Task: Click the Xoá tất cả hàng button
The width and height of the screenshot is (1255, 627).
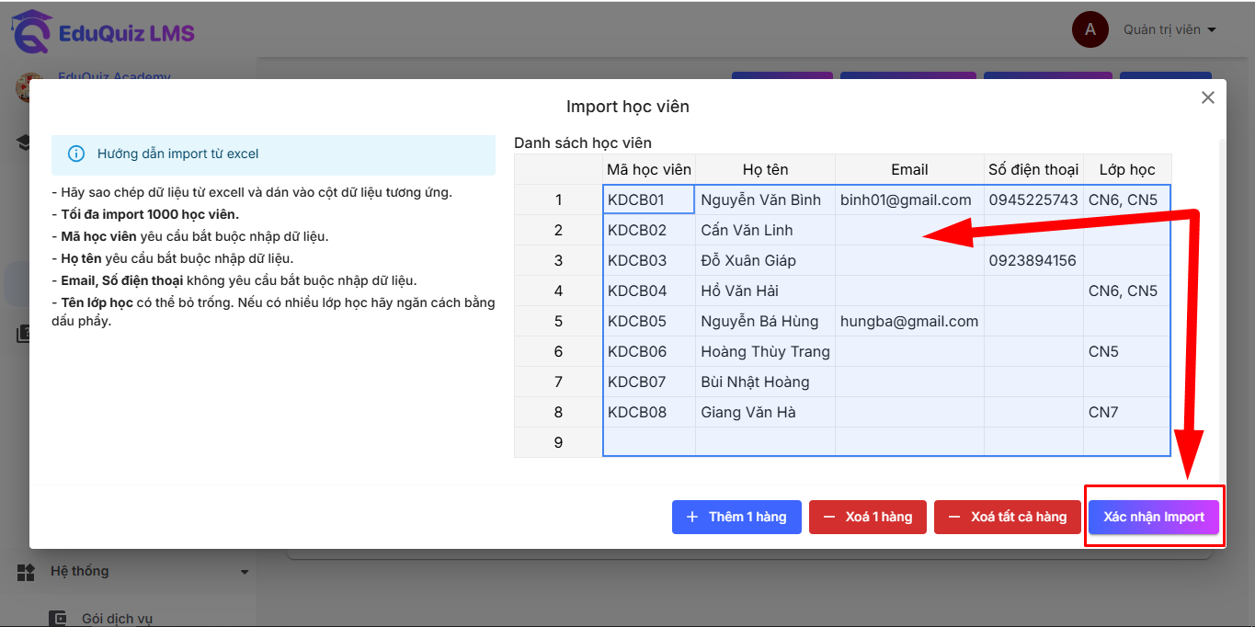Action: pyautogui.click(x=1008, y=517)
